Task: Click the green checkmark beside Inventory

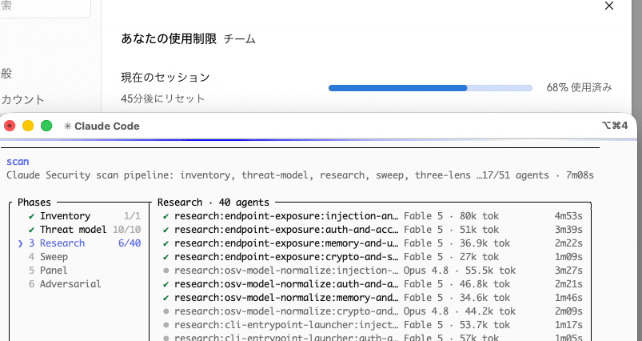Action: click(31, 216)
